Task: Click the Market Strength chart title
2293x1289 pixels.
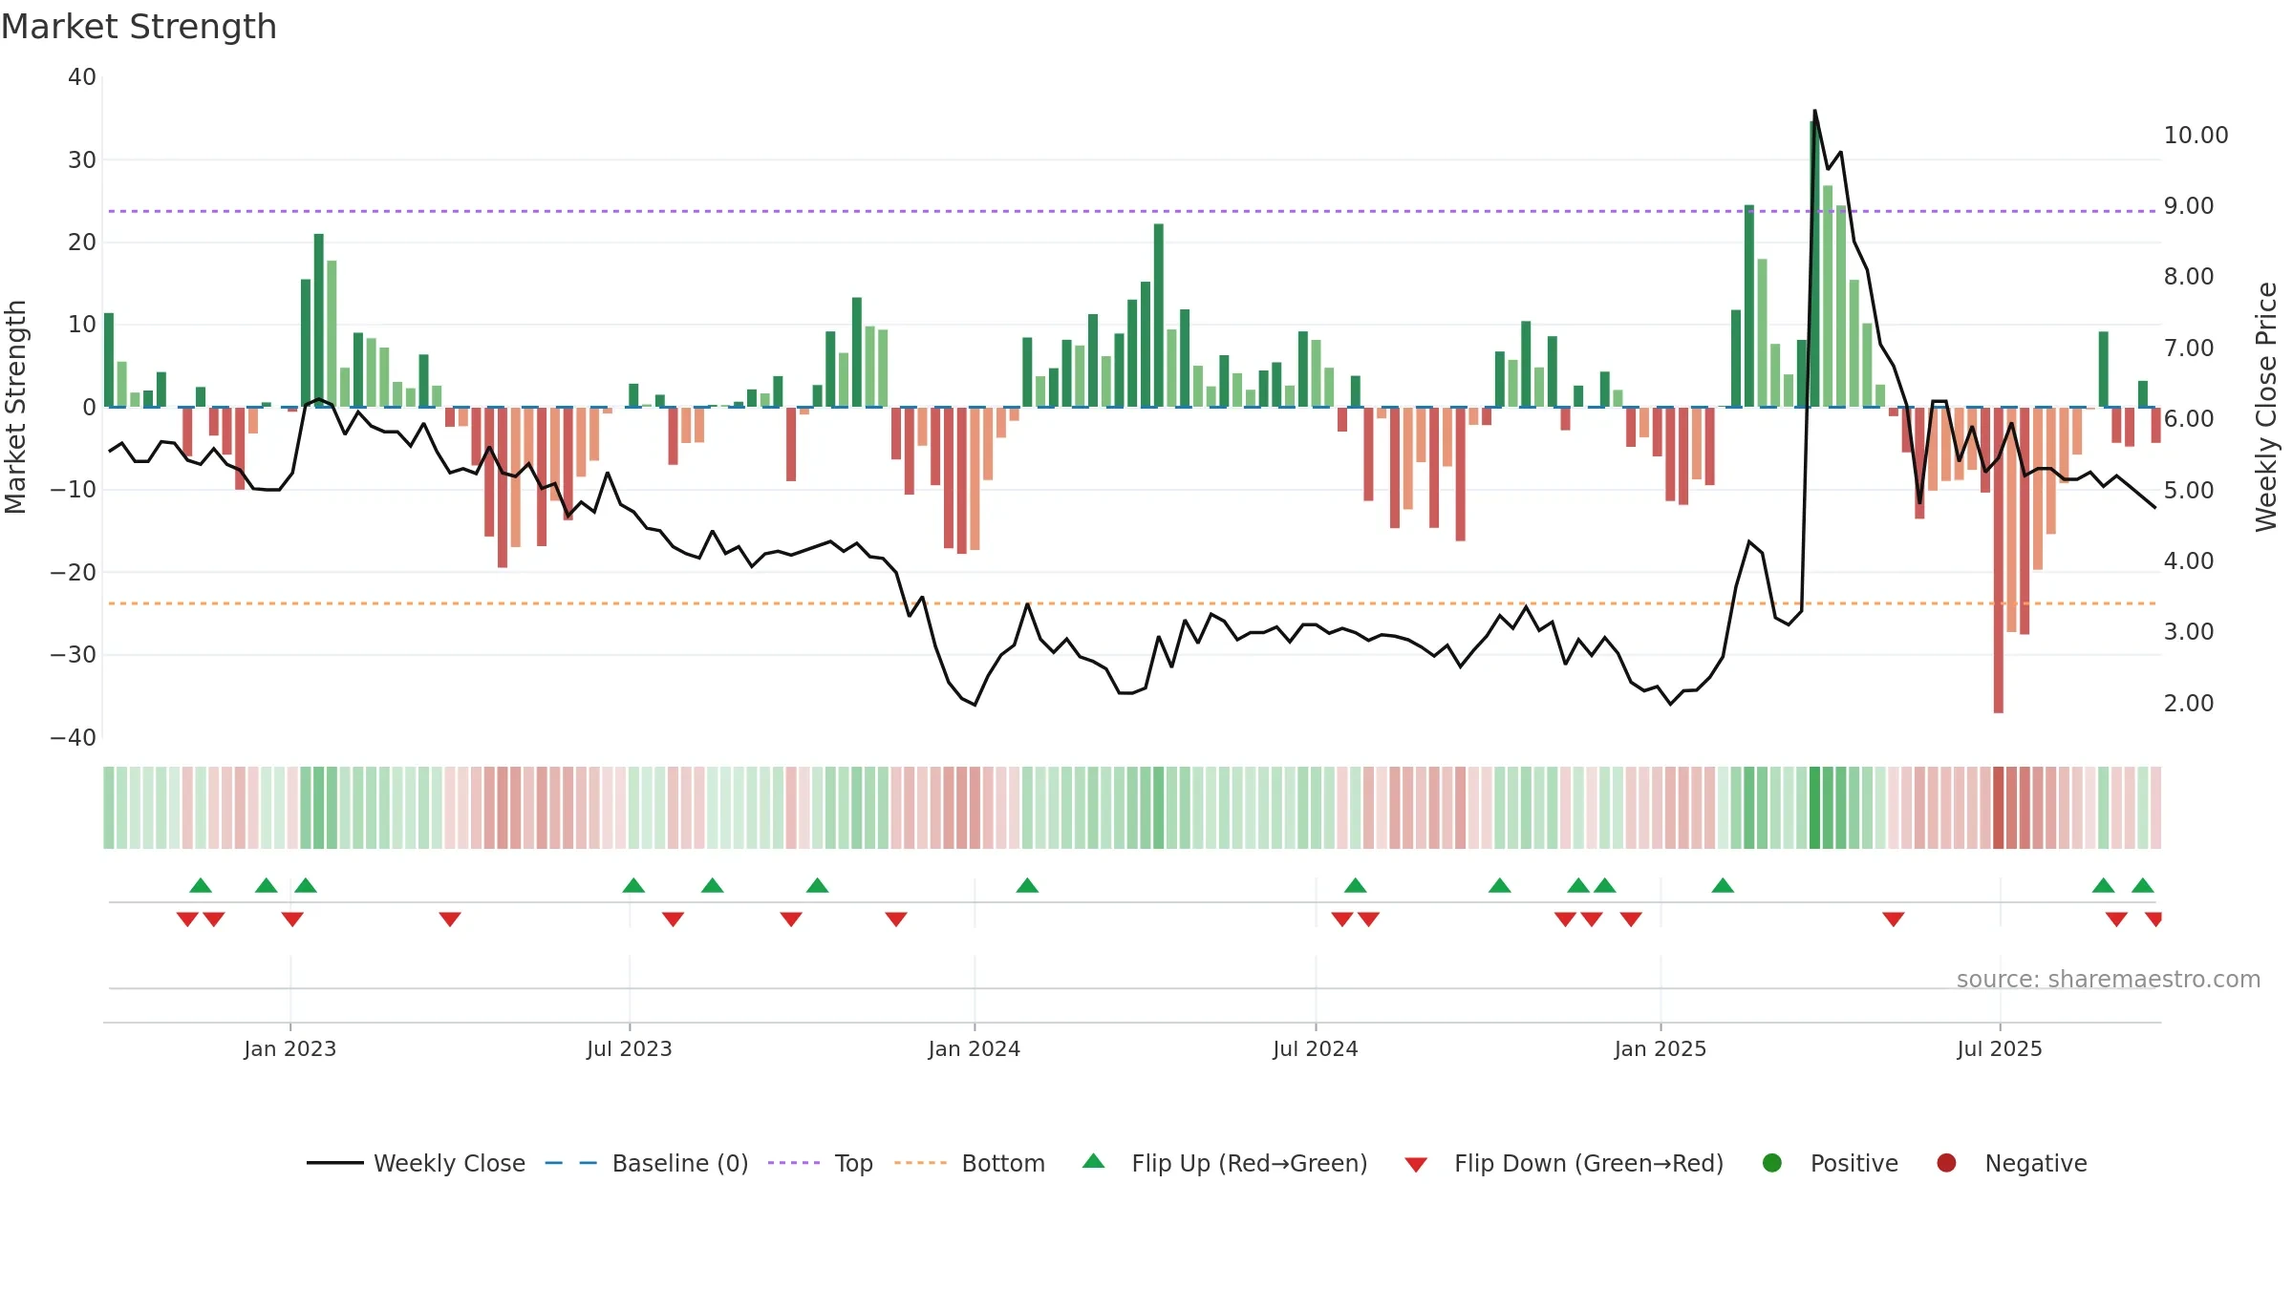Action: pyautogui.click(x=139, y=27)
